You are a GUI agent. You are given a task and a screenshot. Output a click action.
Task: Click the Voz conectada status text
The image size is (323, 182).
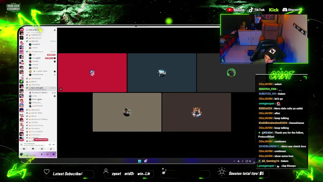29,144
